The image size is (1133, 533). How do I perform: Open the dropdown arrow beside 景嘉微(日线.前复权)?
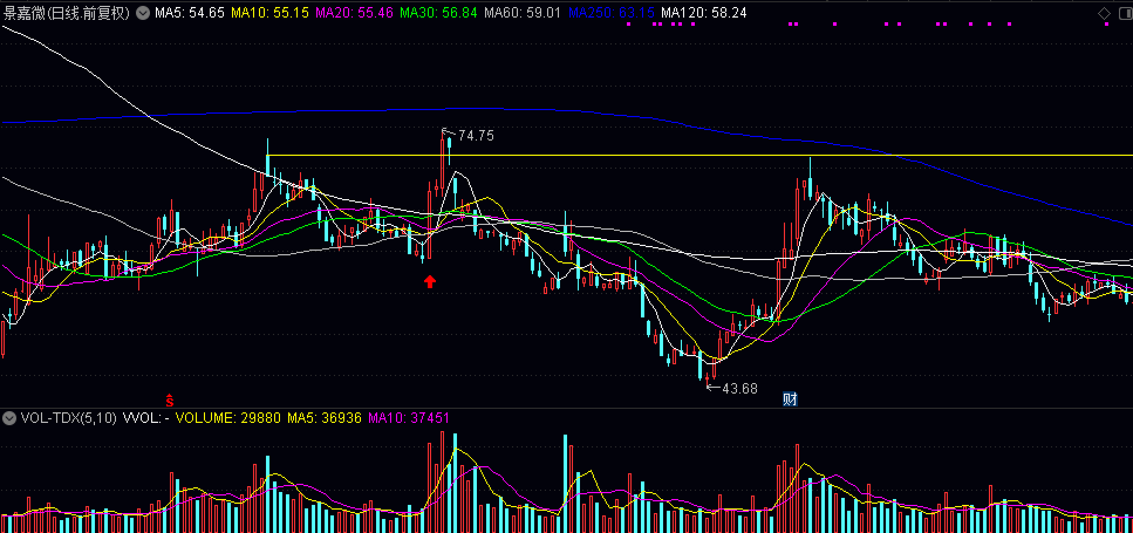click(x=143, y=13)
